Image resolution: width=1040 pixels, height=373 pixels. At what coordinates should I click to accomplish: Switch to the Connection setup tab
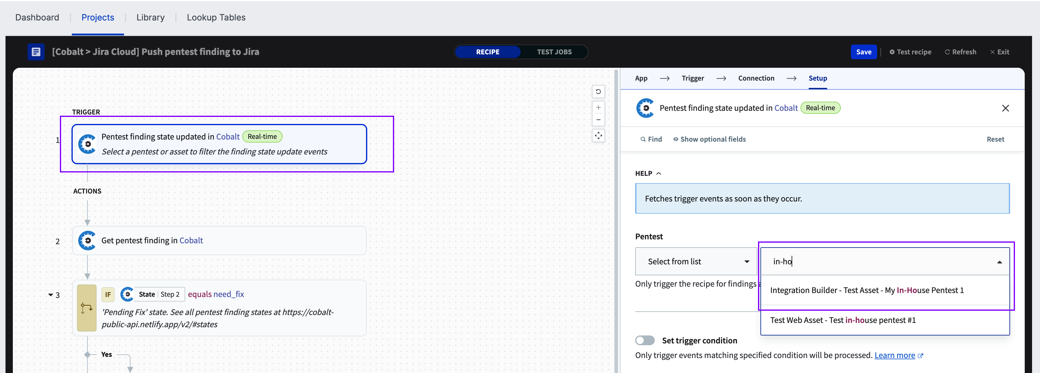(756, 78)
